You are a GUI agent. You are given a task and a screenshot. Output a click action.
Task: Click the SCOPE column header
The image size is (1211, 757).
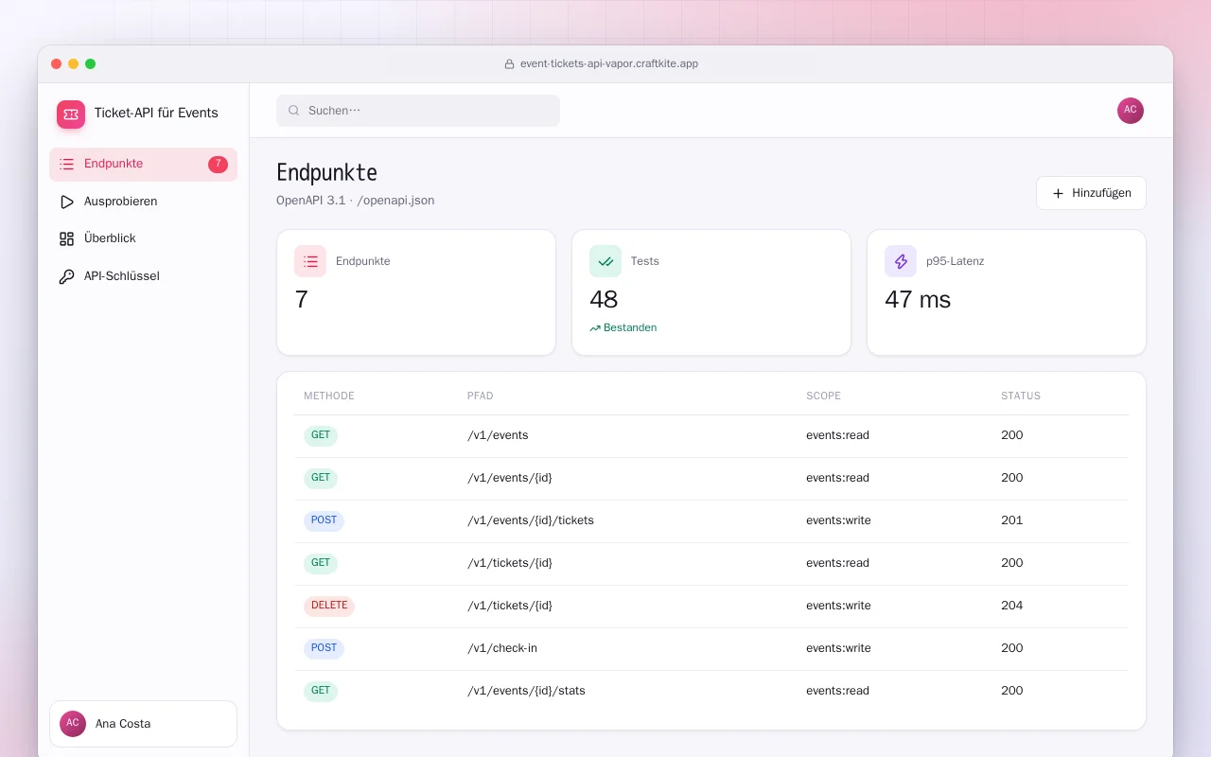pos(823,396)
